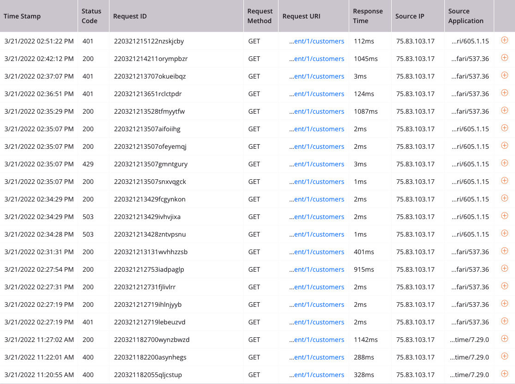Screen dimensions: 515x384
Task: Click the Response Time column header
Action: coord(367,16)
